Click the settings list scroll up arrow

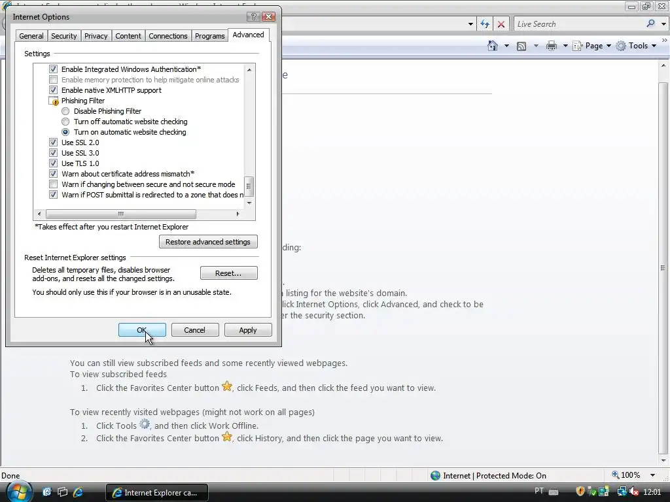point(249,69)
